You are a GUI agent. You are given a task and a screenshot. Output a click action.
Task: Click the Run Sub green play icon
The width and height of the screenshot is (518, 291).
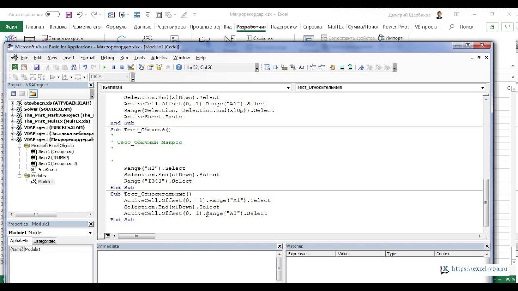104,67
